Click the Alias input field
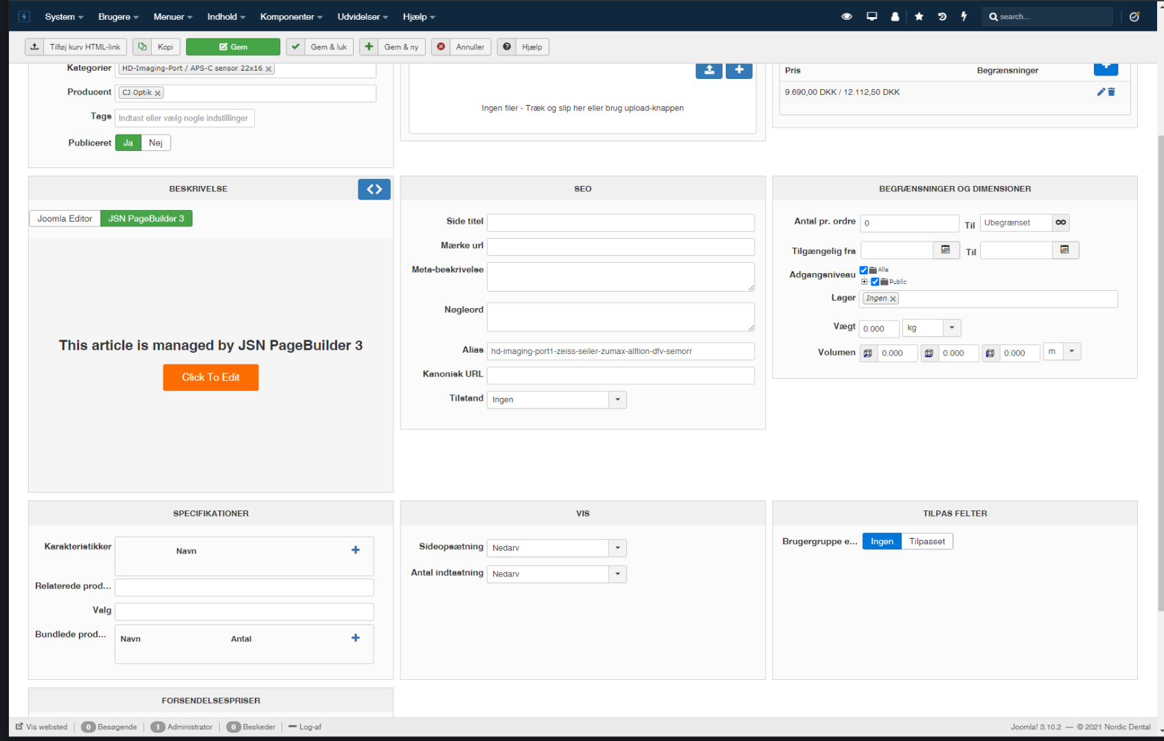The image size is (1164, 741). click(621, 351)
